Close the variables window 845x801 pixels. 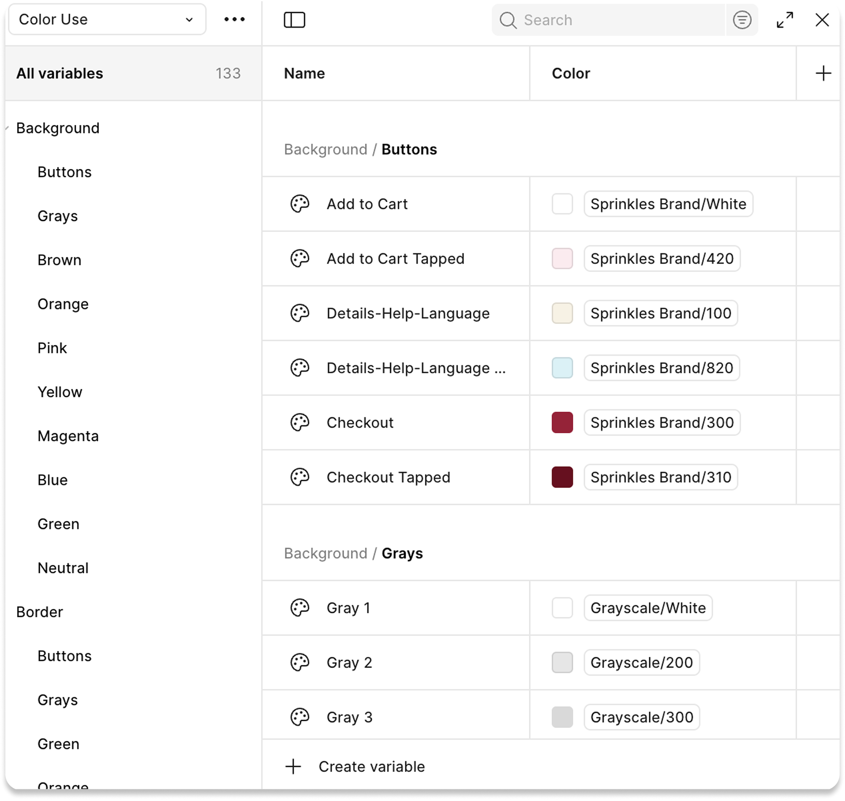click(822, 20)
